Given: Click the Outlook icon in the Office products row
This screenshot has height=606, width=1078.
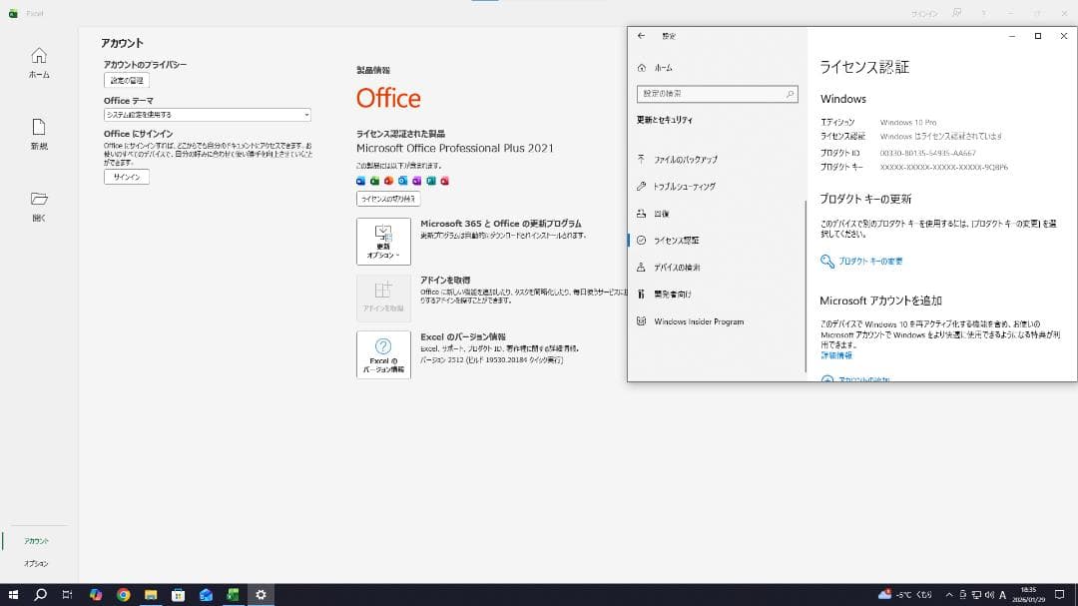Looking at the screenshot, I should coord(402,181).
